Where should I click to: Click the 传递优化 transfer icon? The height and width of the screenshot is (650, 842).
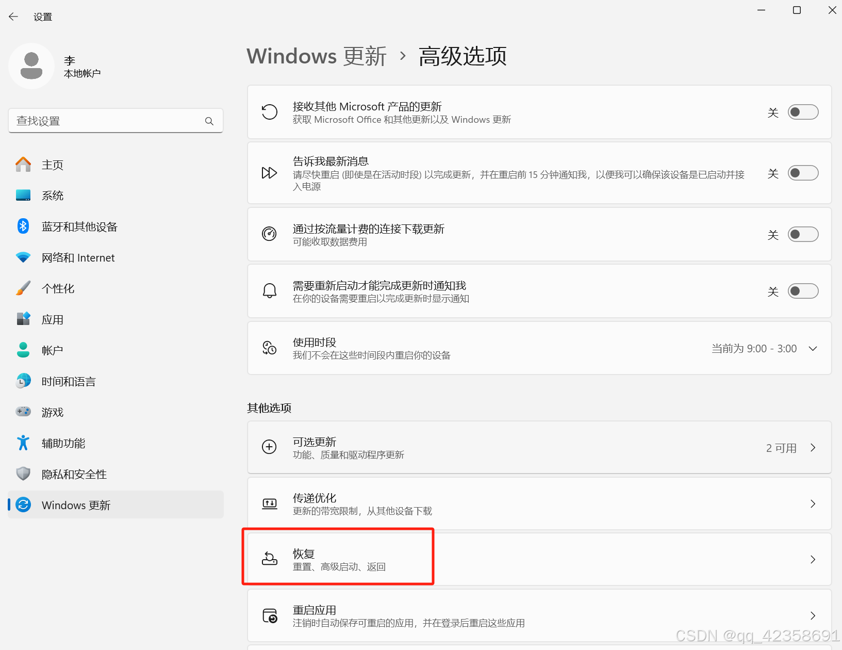pyautogui.click(x=269, y=503)
